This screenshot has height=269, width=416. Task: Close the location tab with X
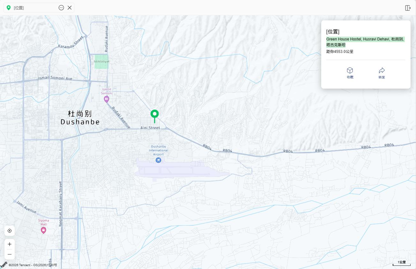pyautogui.click(x=70, y=8)
